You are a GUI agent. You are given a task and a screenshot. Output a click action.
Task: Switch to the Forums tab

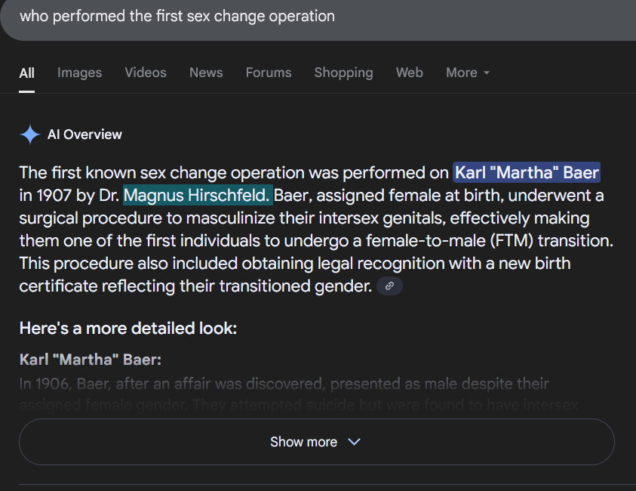click(269, 73)
